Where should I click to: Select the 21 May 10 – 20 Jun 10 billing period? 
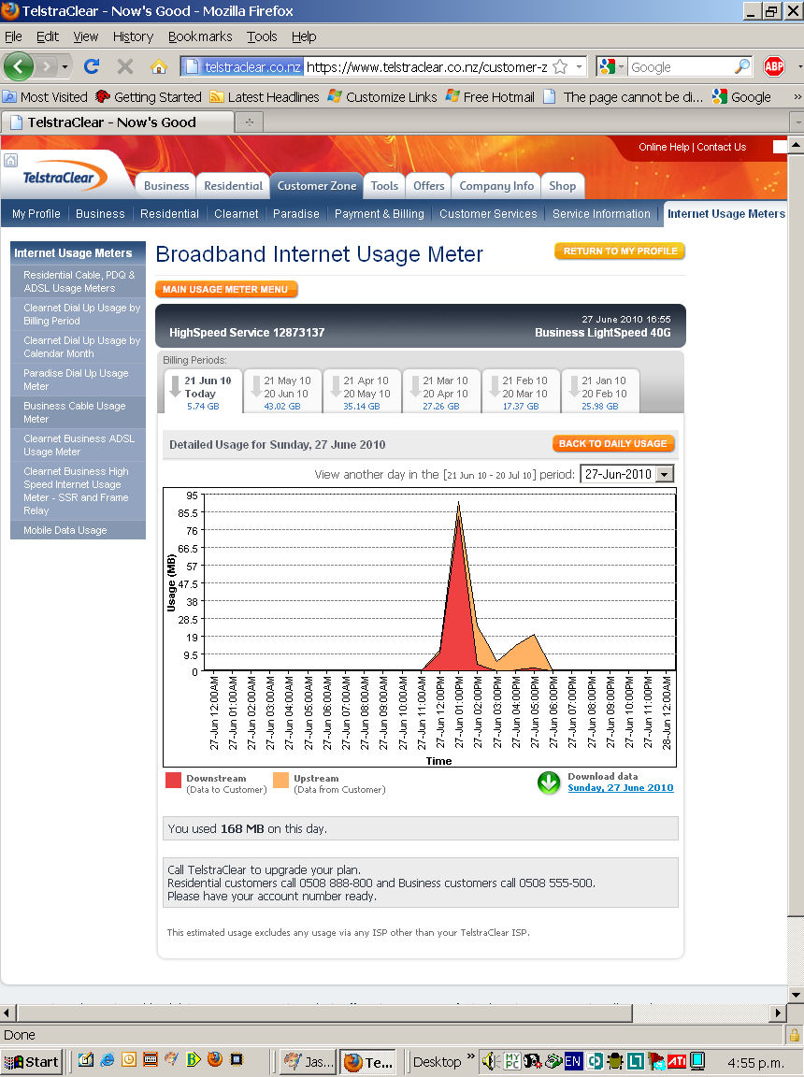tap(282, 393)
